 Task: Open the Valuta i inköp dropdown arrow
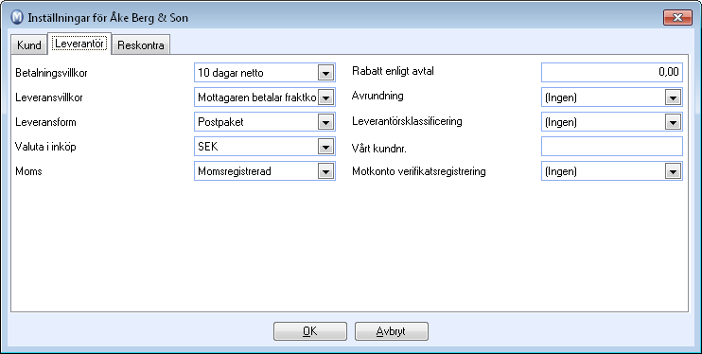tap(325, 147)
